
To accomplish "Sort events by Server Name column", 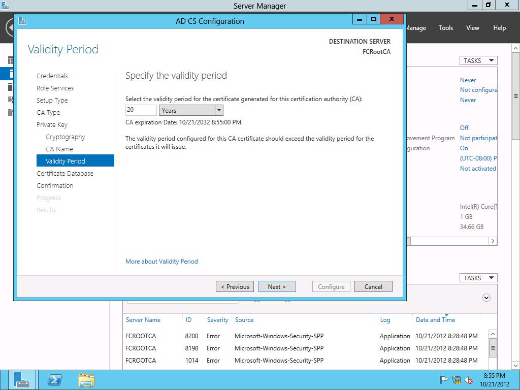I will click(x=143, y=320).
